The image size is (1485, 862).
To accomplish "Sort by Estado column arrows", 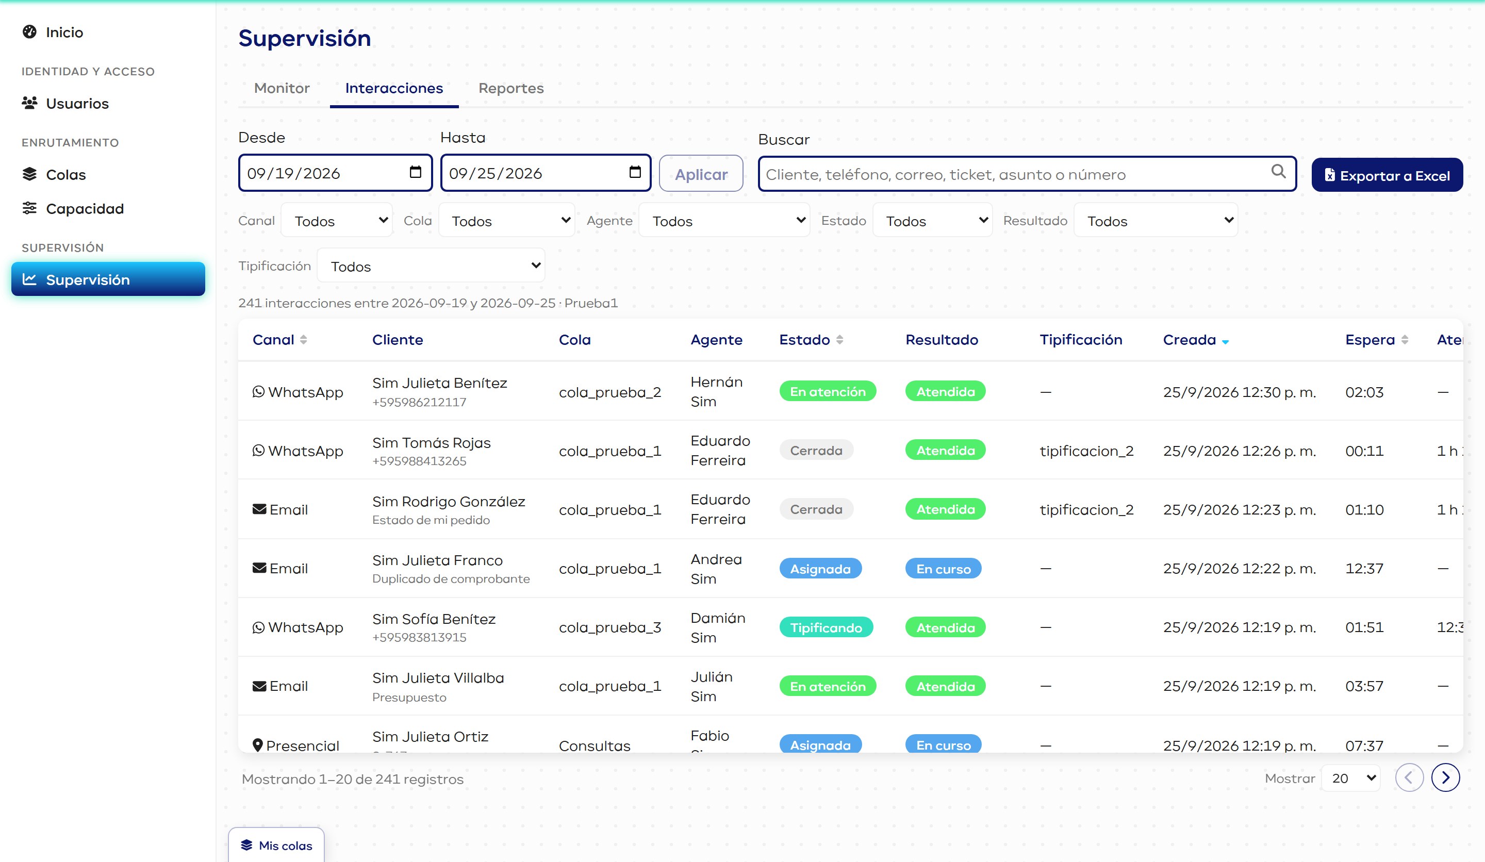I will pos(840,340).
